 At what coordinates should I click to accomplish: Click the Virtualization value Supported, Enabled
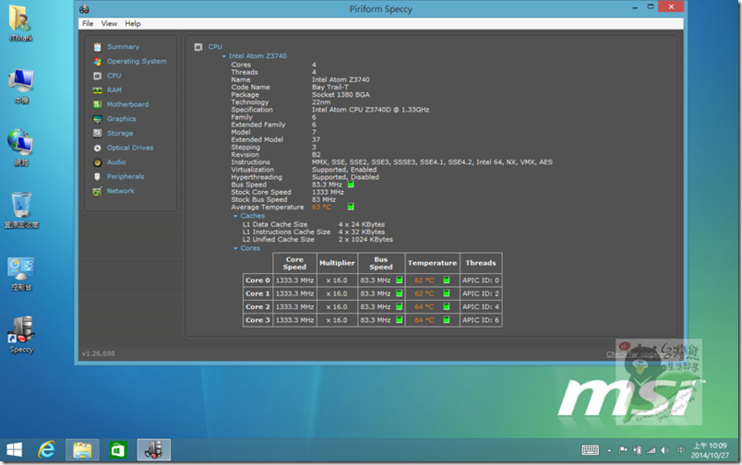[x=344, y=170]
